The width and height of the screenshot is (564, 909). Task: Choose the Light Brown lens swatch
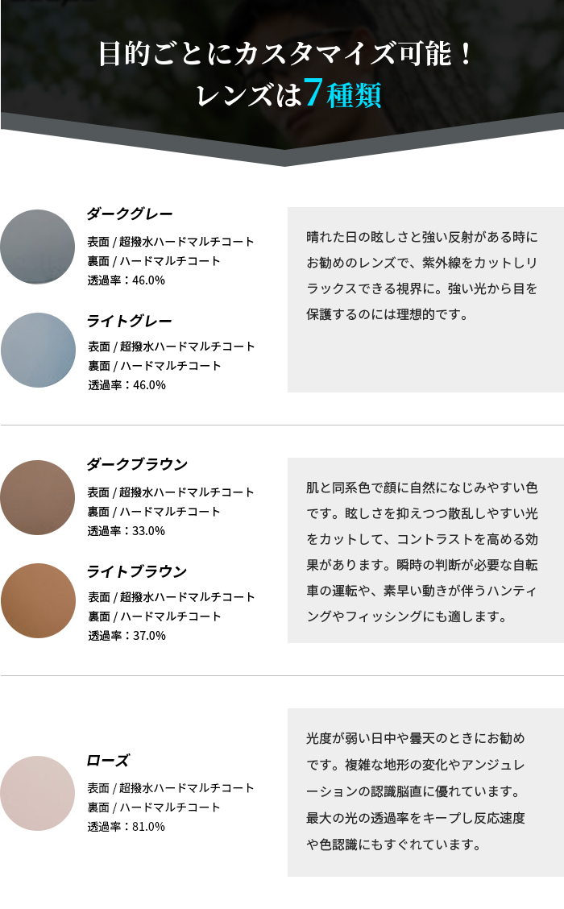pos(38,600)
